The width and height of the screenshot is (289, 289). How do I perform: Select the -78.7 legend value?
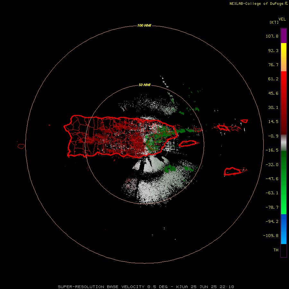[x=272, y=207]
